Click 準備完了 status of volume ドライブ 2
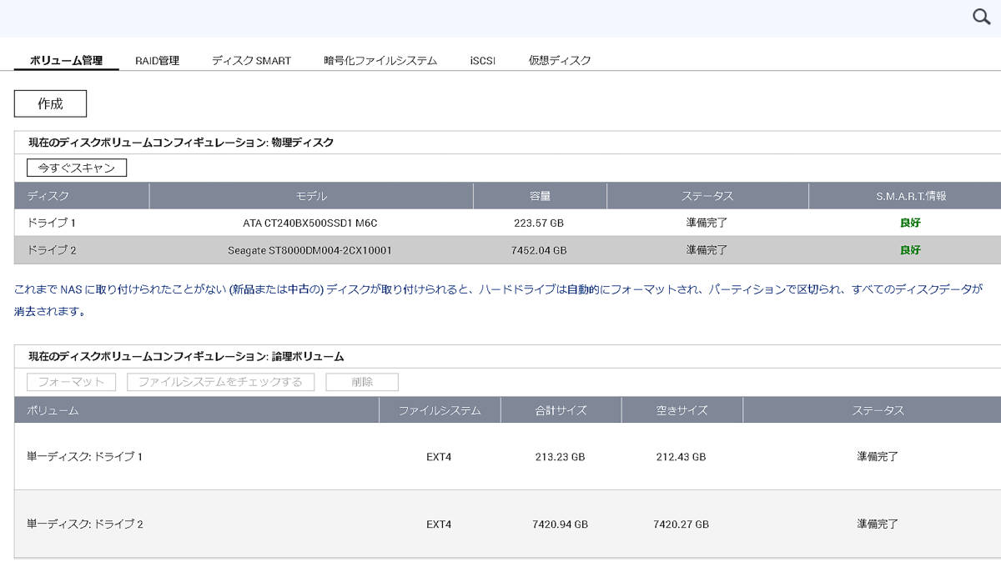The height and width of the screenshot is (562, 1001). tap(878, 524)
